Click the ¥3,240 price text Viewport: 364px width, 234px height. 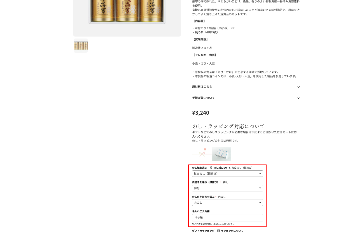pyautogui.click(x=200, y=113)
